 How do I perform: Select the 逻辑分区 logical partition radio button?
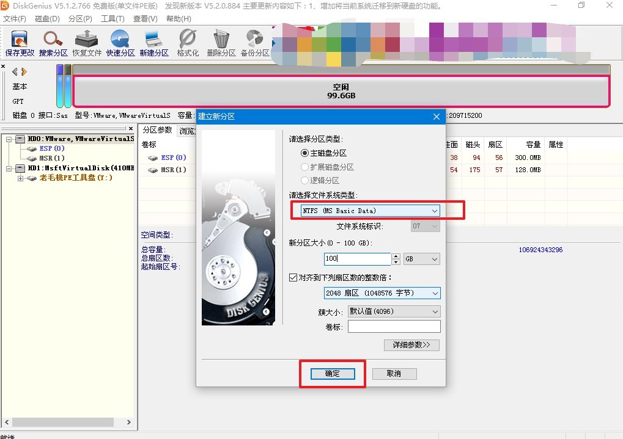[x=304, y=181]
